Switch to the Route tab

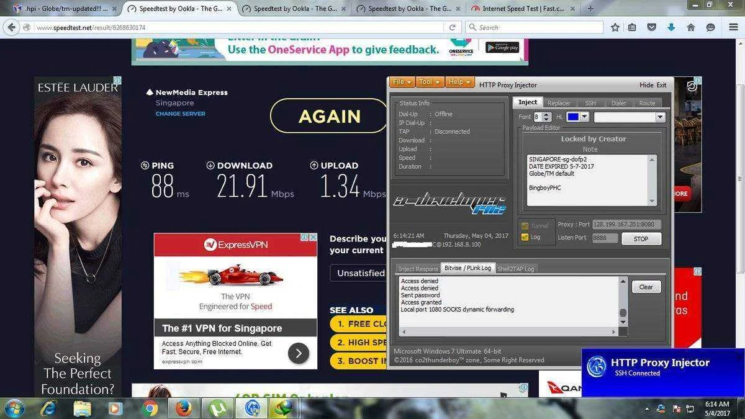(x=647, y=103)
